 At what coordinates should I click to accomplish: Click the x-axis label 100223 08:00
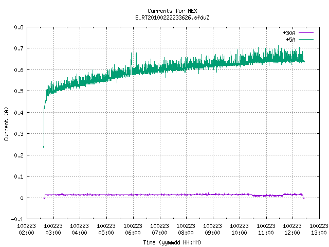click(x=186, y=229)
